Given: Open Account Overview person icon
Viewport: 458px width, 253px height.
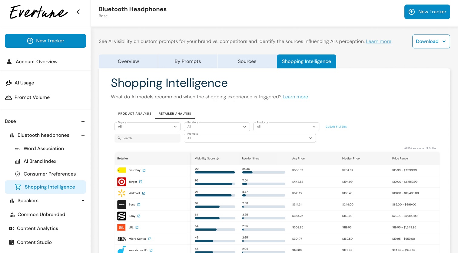Looking at the screenshot, I should tap(9, 62).
